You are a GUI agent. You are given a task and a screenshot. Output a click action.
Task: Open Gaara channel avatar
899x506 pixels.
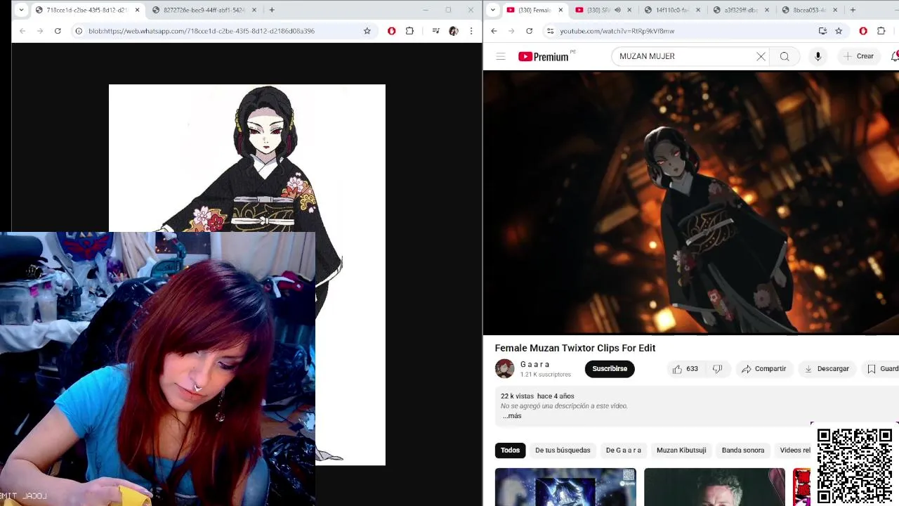coord(504,369)
